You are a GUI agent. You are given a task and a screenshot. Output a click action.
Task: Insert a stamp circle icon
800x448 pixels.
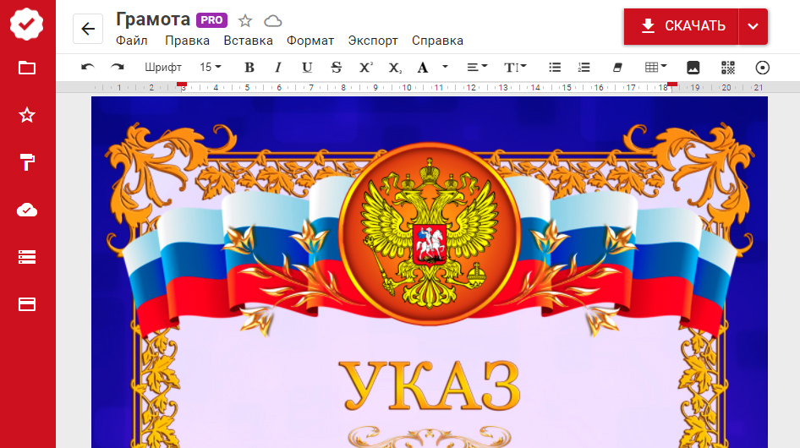762,68
